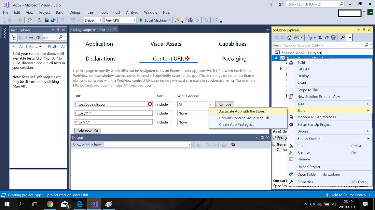Click Collapse All icon in Solution Explorer
The height and width of the screenshot is (210, 375).
327,38
